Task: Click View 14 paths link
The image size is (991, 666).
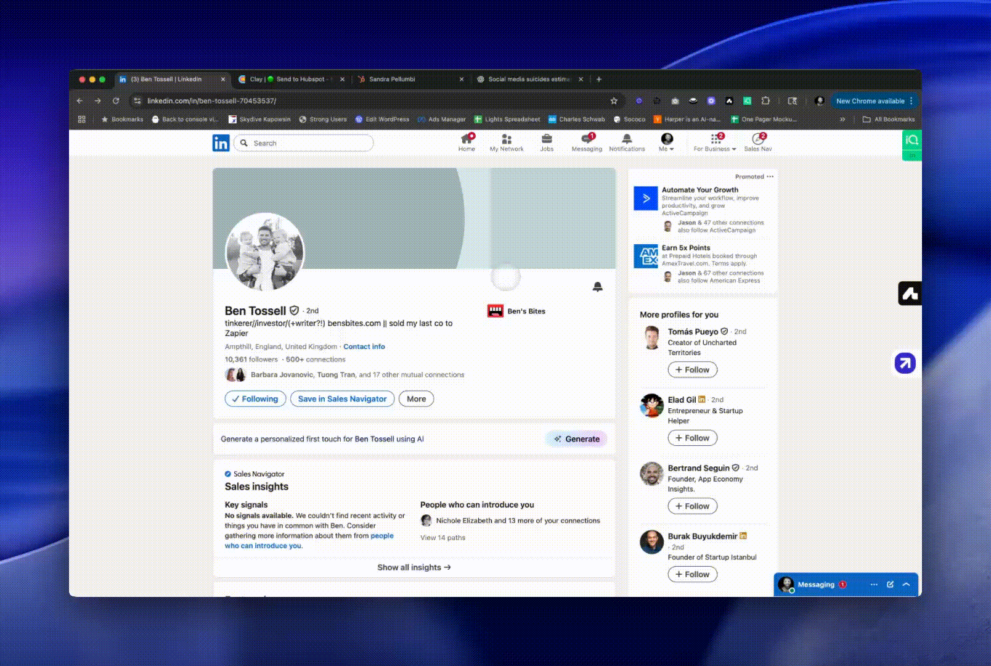Action: click(442, 538)
